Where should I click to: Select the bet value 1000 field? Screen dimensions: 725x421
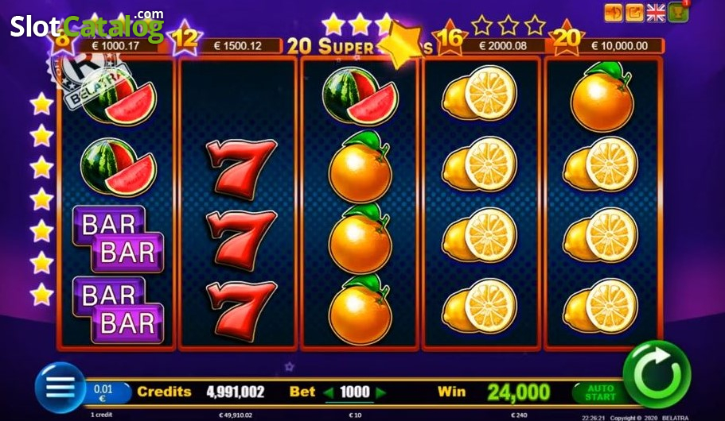click(355, 392)
